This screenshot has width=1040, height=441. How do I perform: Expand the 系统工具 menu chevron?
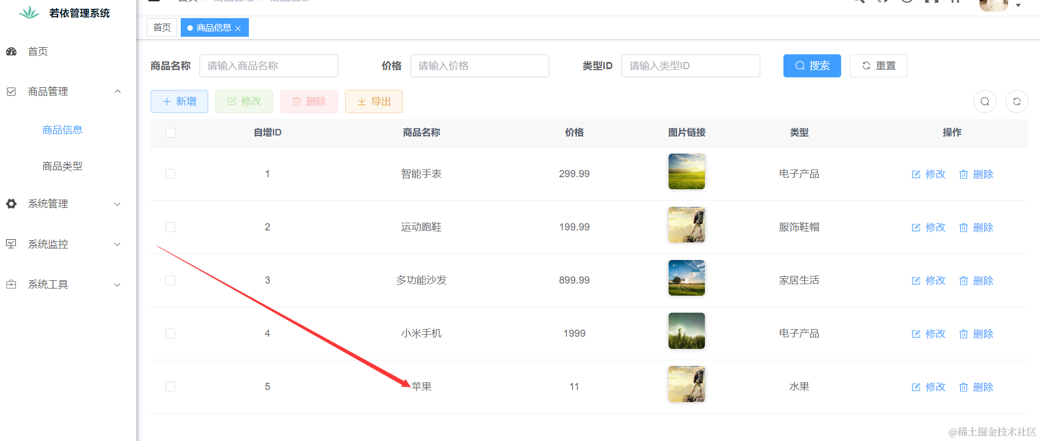point(117,285)
